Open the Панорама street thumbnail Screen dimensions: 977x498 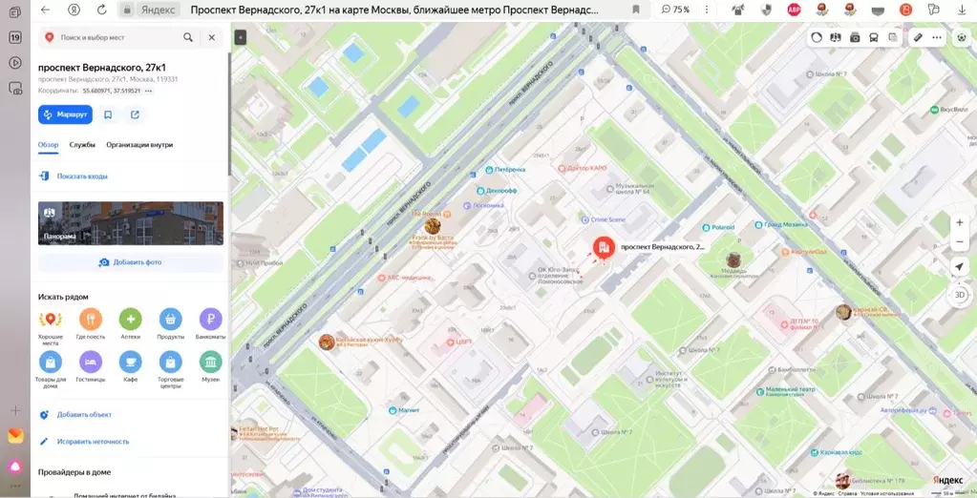pos(131,223)
